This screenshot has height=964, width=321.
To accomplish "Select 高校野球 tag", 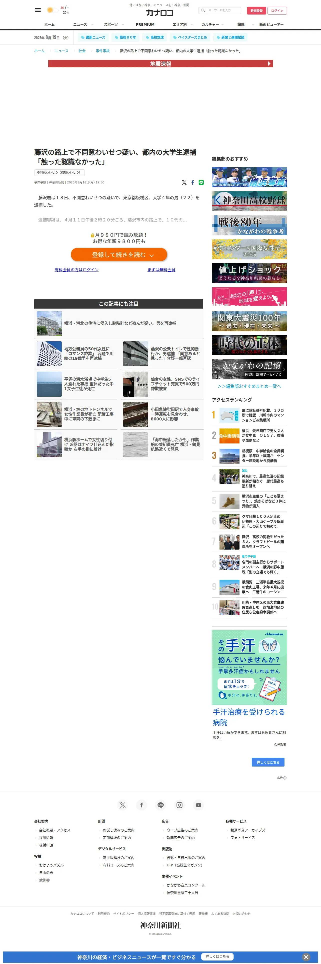I will (x=155, y=38).
